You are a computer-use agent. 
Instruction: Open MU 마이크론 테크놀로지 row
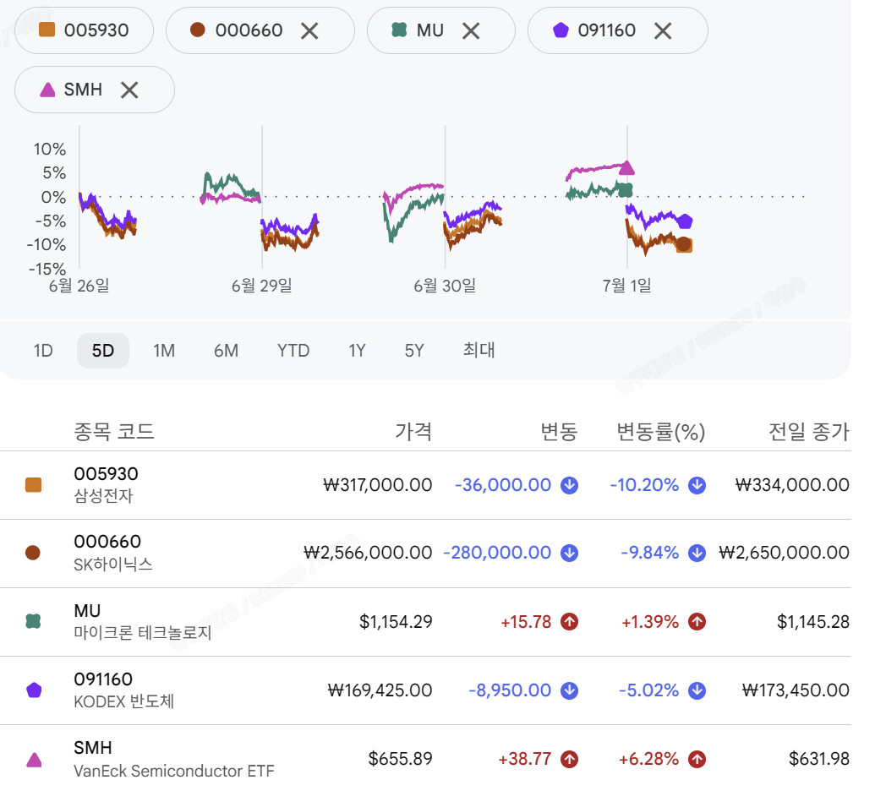(x=425, y=622)
